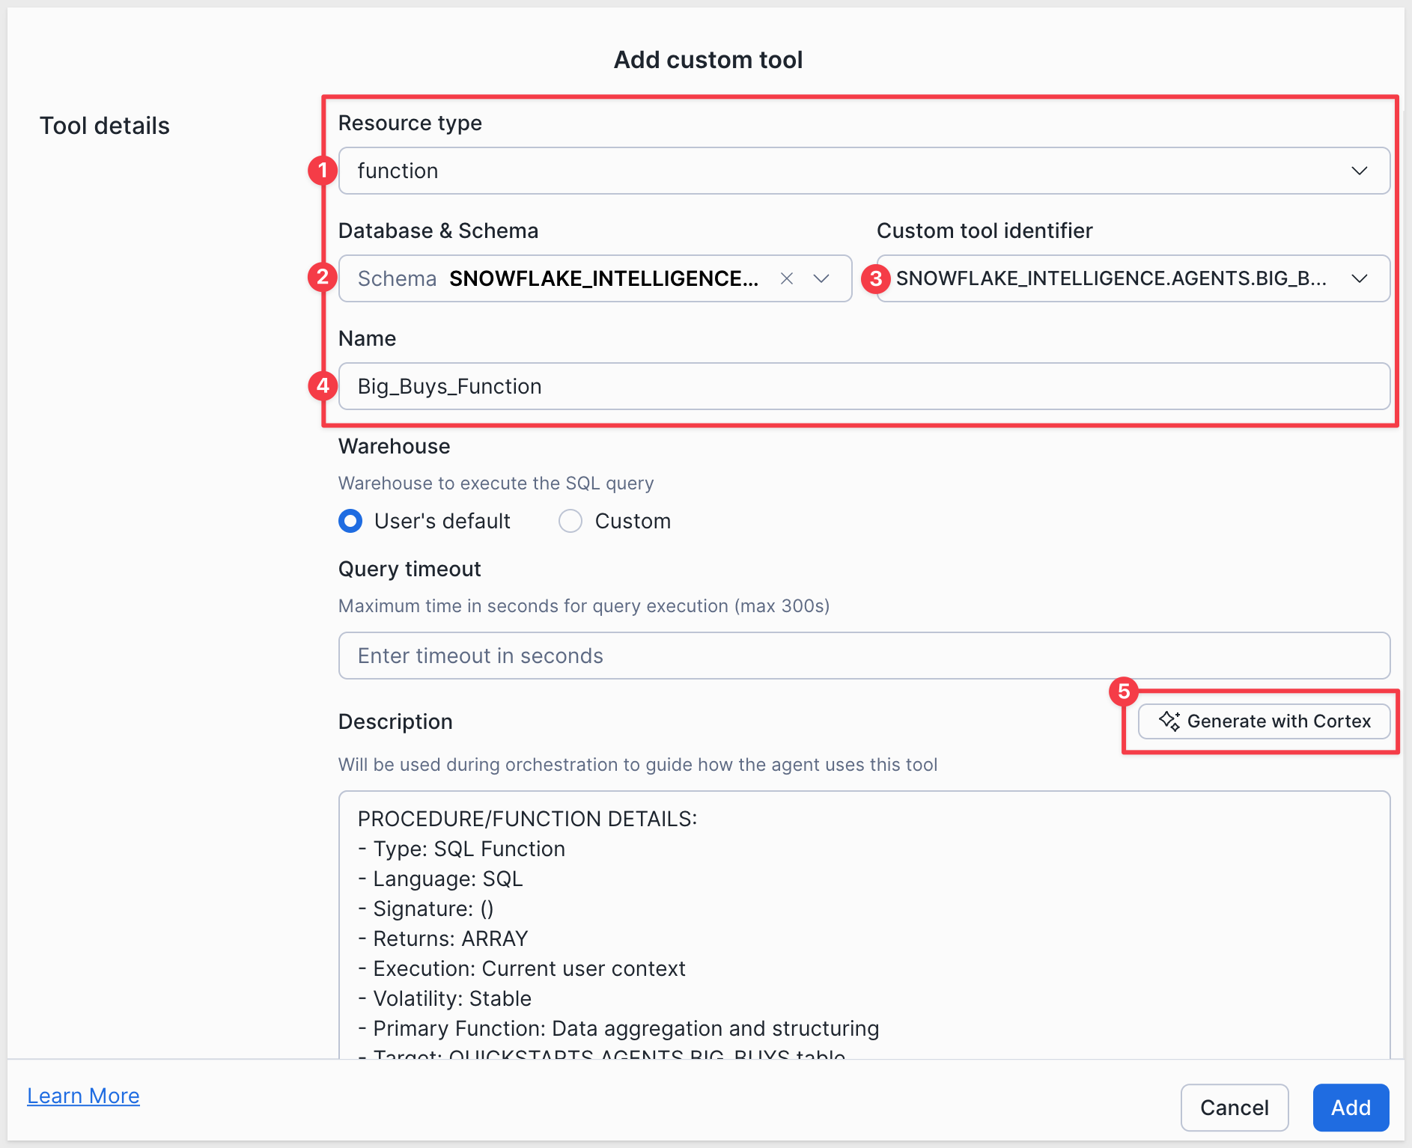Open the Database & Schema dropdown arrow
The height and width of the screenshot is (1148, 1412).
821,278
